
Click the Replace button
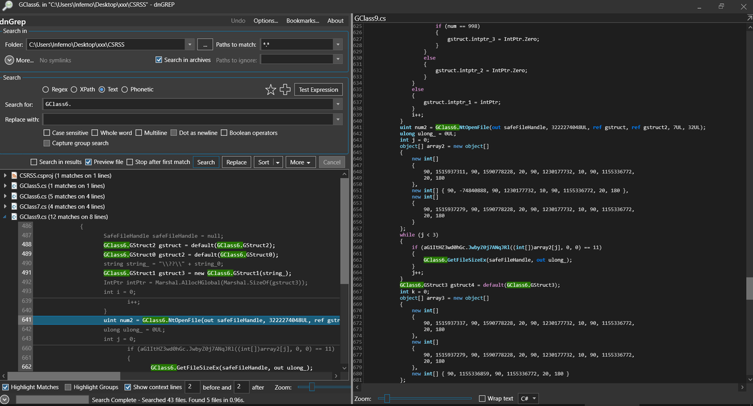pyautogui.click(x=237, y=162)
